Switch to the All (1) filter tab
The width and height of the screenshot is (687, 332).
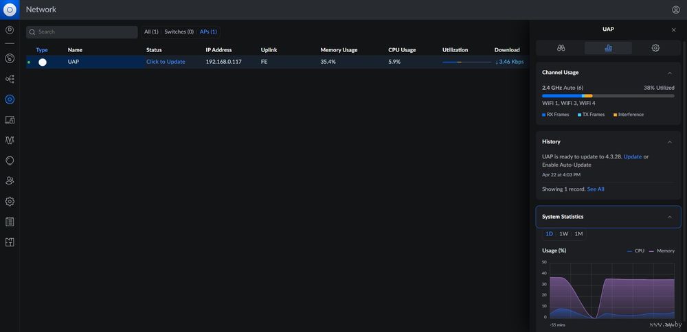click(x=151, y=32)
